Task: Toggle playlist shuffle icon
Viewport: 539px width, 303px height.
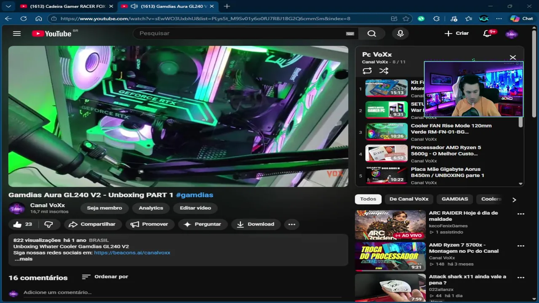Action: click(384, 71)
